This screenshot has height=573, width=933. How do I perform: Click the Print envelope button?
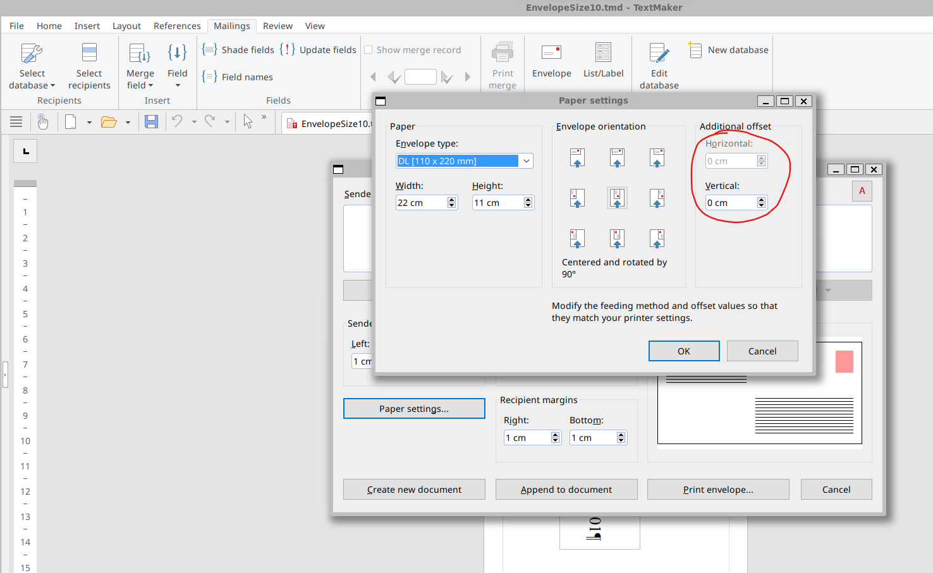click(717, 490)
